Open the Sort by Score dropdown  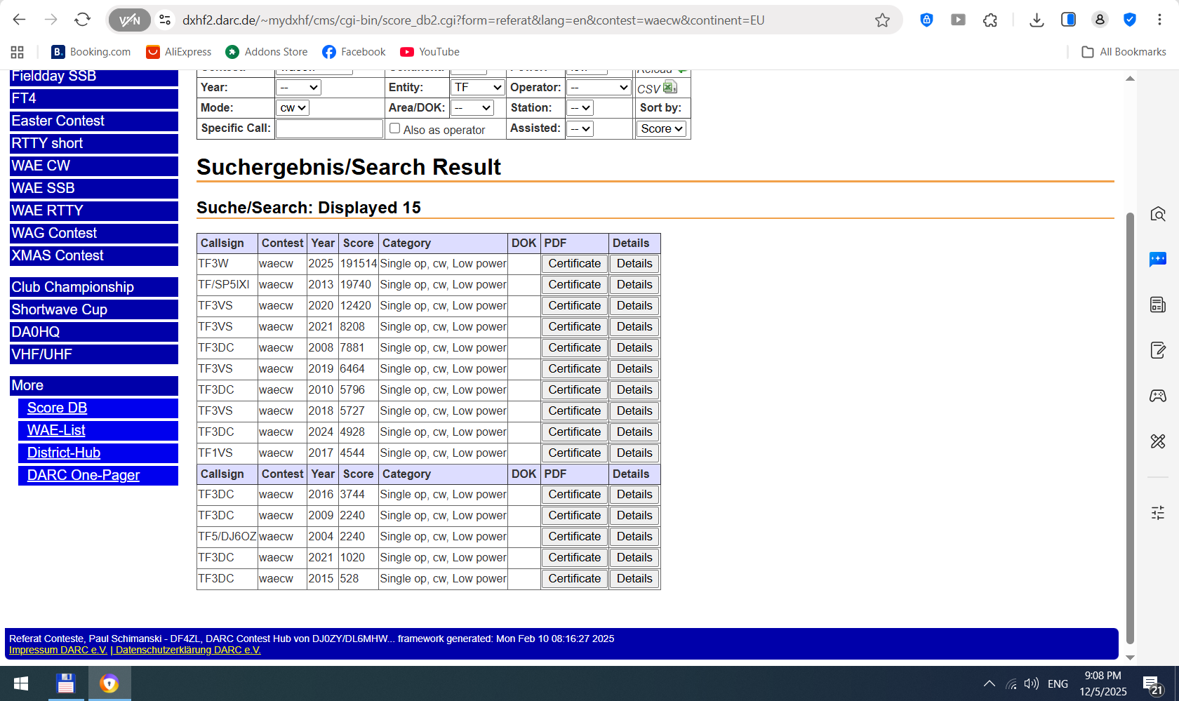pyautogui.click(x=661, y=129)
